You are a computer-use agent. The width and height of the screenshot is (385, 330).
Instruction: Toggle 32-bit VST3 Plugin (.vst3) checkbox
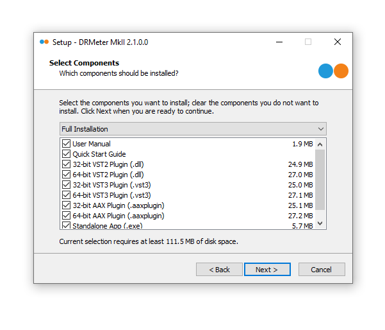tap(66, 185)
